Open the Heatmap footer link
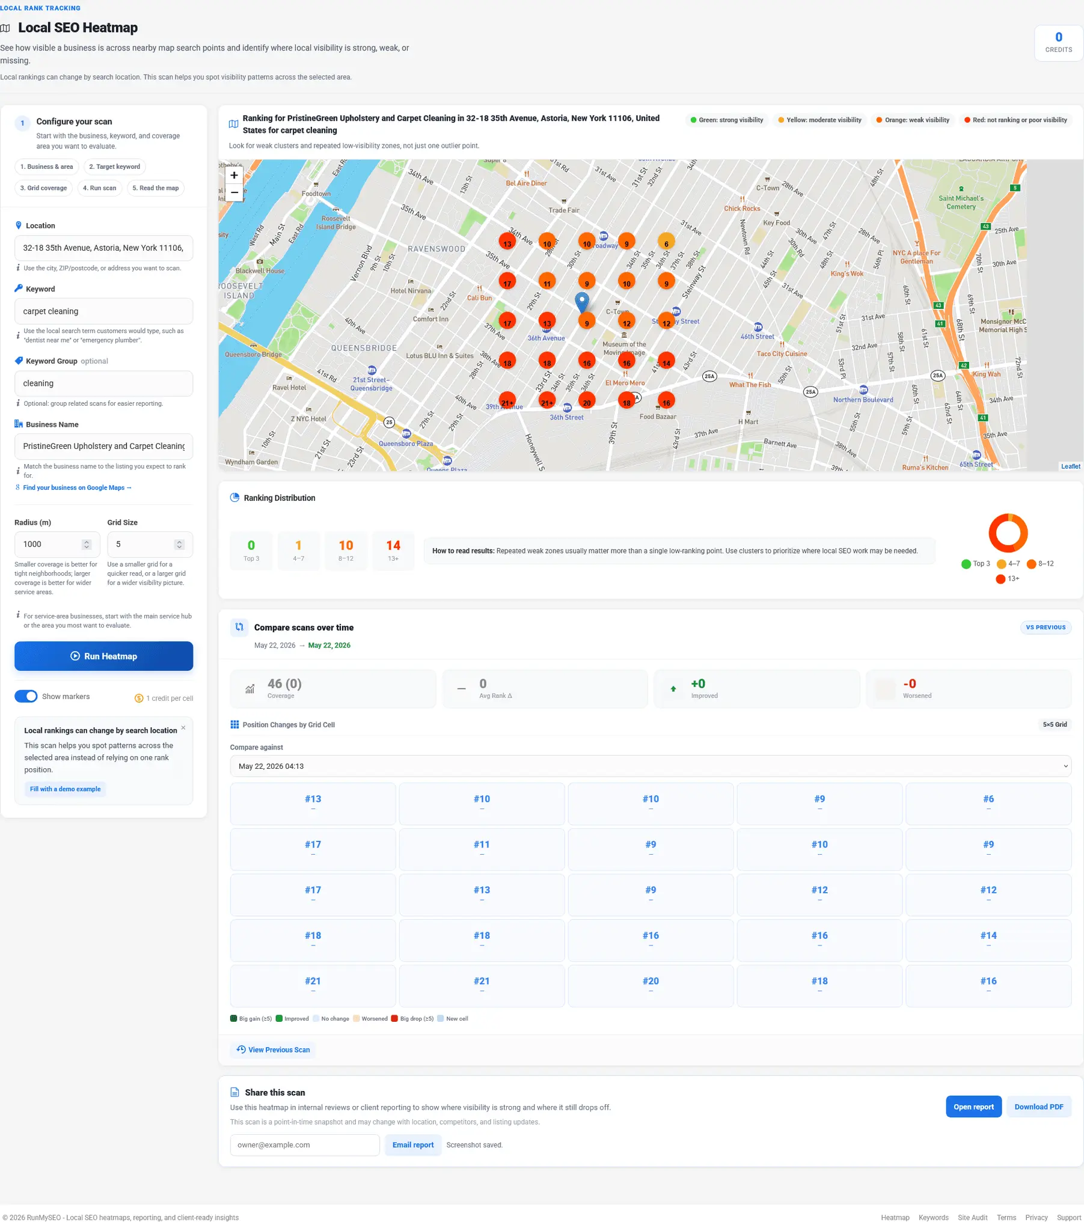The width and height of the screenshot is (1084, 1231). [x=895, y=1218]
